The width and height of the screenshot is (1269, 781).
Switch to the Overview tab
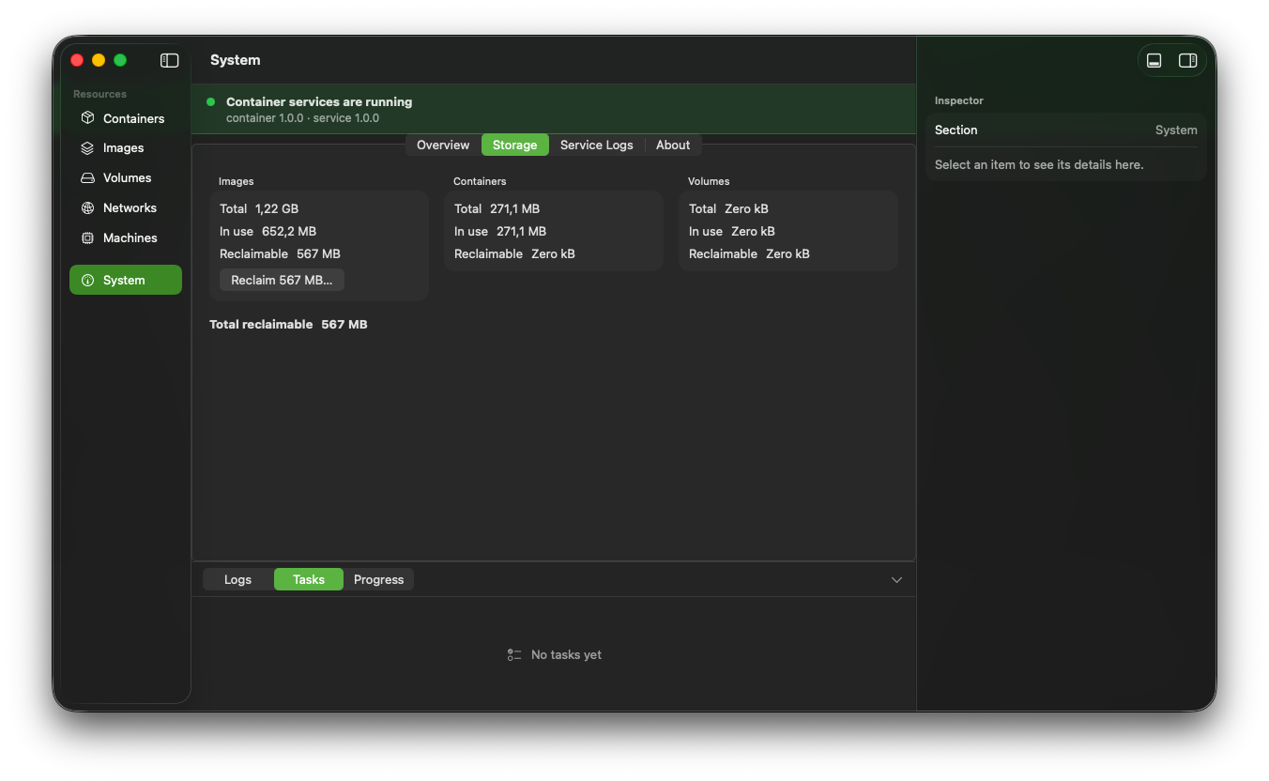pyautogui.click(x=443, y=145)
